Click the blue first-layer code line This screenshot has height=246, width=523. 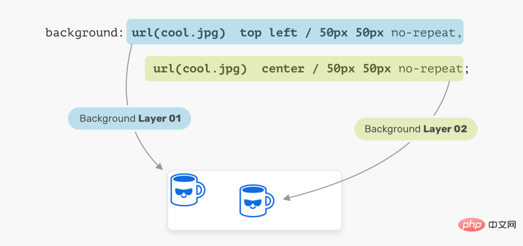coord(295,31)
